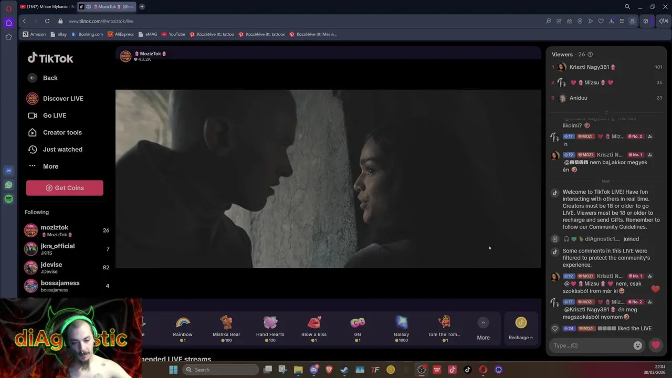Open jkrs_official live stream
The image size is (672, 378).
[67, 249]
